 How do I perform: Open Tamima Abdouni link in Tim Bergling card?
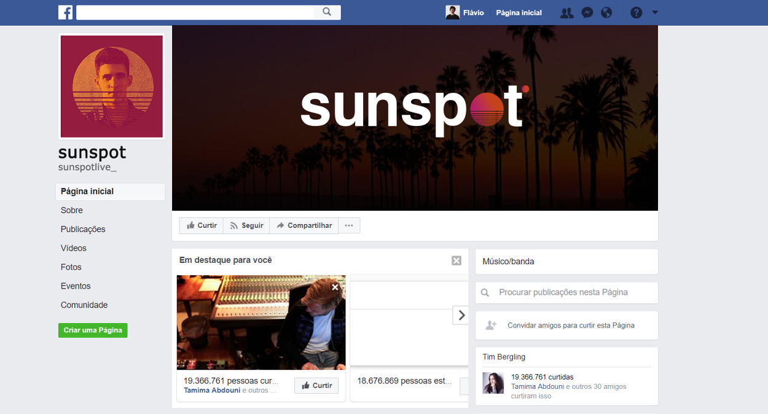coord(537,387)
